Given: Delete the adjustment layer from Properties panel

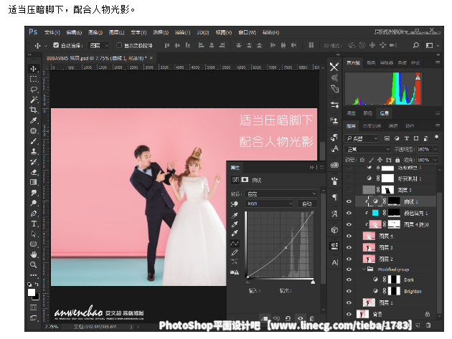Looking at the screenshot, I should coord(312,318).
